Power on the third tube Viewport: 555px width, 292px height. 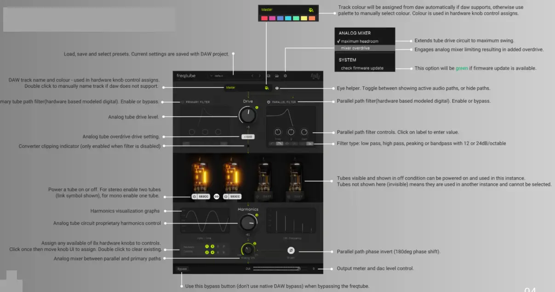[x=257, y=197]
